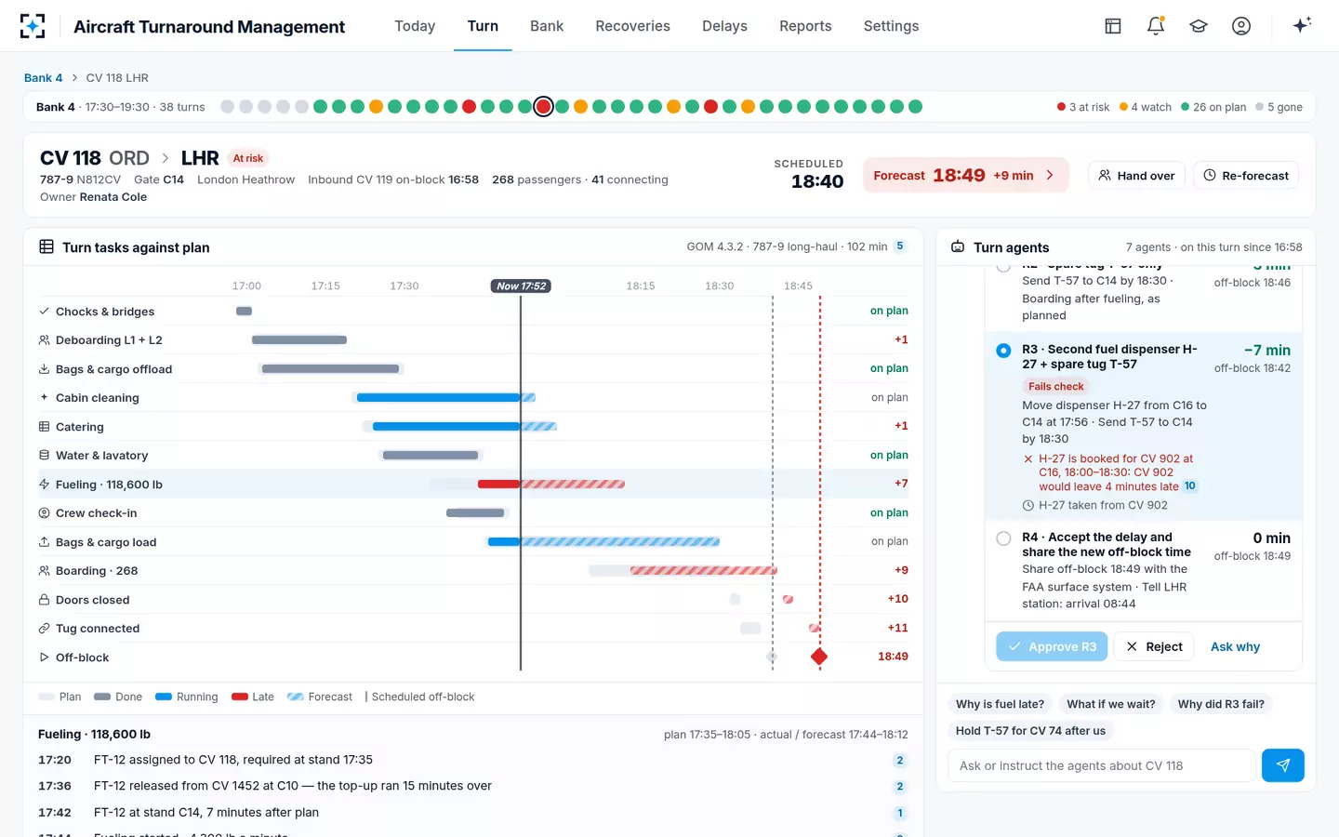Select the ringed red current-turn dot in Bank 4 strip
The width and height of the screenshot is (1339, 837).
coord(544,107)
